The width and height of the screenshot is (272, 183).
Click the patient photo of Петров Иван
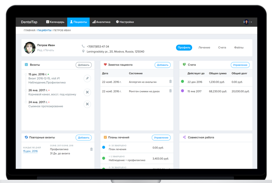30,48
